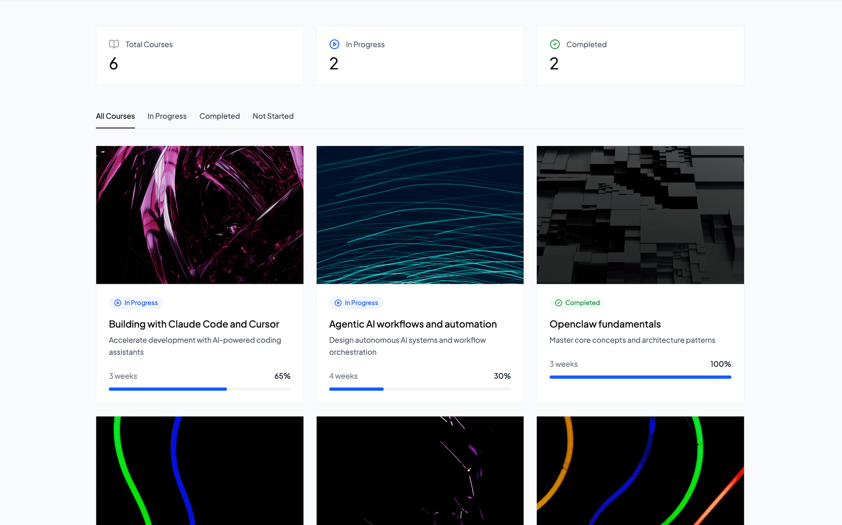Screen dimensions: 842x525
Task: Click the 30% progress bar on Agentic AI course
Action: (x=420, y=389)
